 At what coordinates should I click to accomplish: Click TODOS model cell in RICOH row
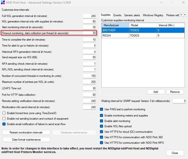pyautogui.click(x=143, y=36)
